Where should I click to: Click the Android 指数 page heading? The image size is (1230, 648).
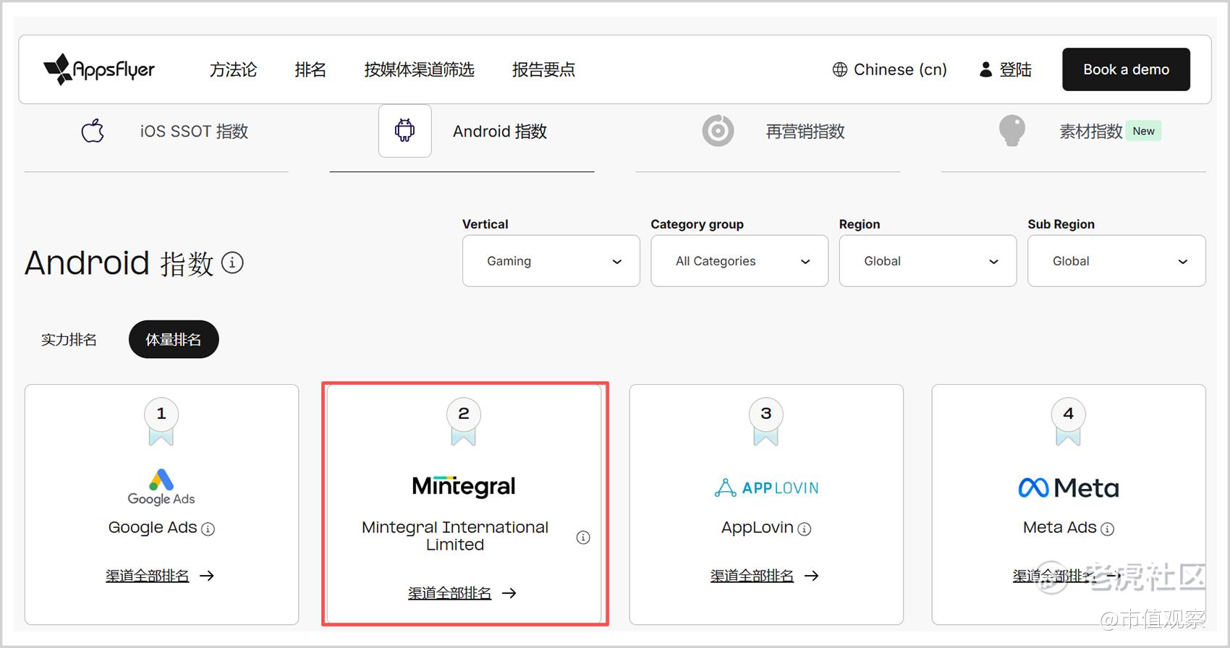coord(119,263)
